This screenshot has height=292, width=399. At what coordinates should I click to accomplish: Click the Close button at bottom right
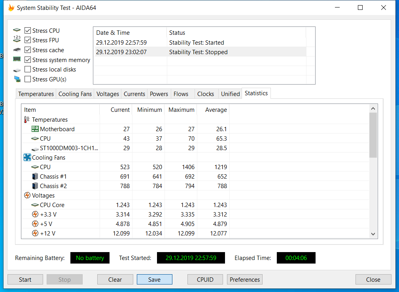point(373,279)
